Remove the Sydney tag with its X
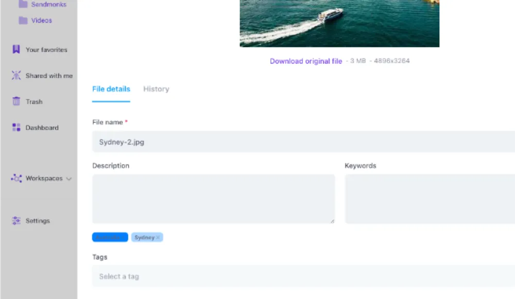Screen dimensions: 515x299 pyautogui.click(x=158, y=237)
